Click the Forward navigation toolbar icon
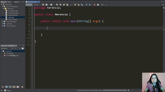This screenshot has height=92, width=165. [x=51, y=5]
